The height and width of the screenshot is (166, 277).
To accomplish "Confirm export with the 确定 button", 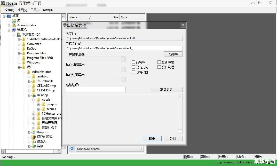I will 152,139.
